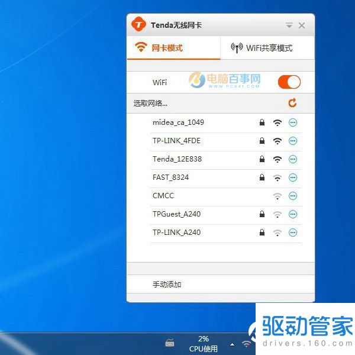Select the TP-LINK_4FDE network
The height and width of the screenshot is (355, 355).
click(226, 141)
